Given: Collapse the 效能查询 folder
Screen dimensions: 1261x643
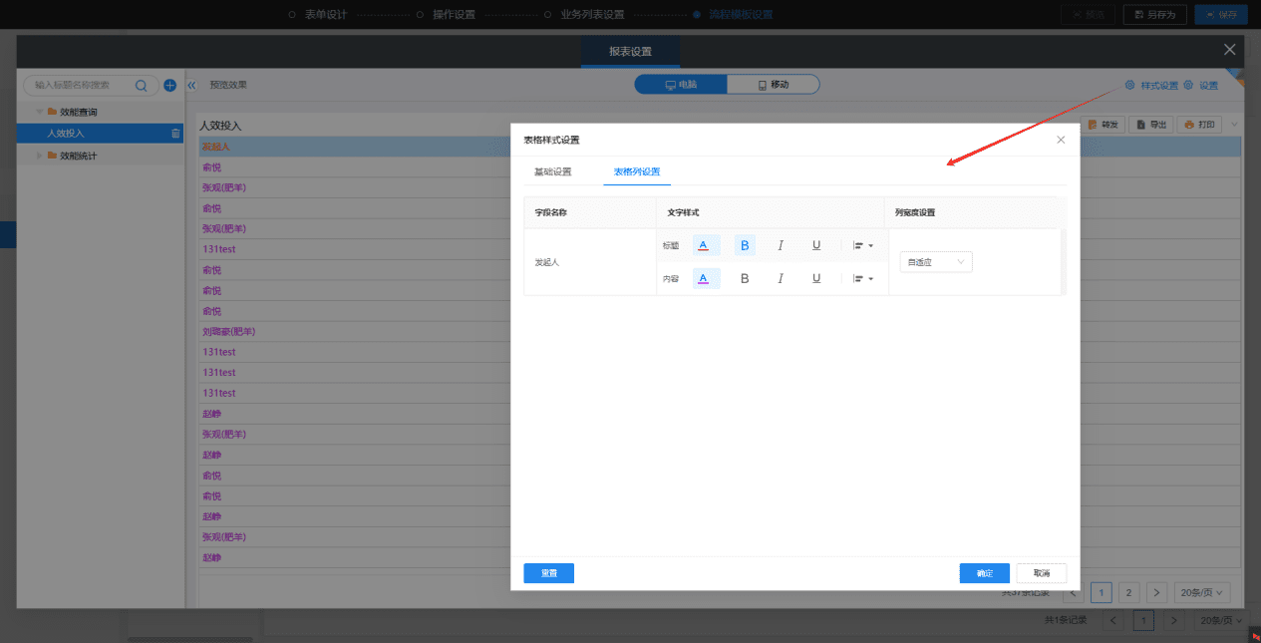Looking at the screenshot, I should point(39,112).
